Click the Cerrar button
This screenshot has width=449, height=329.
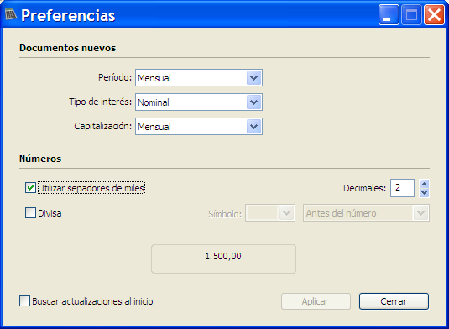[x=394, y=301]
